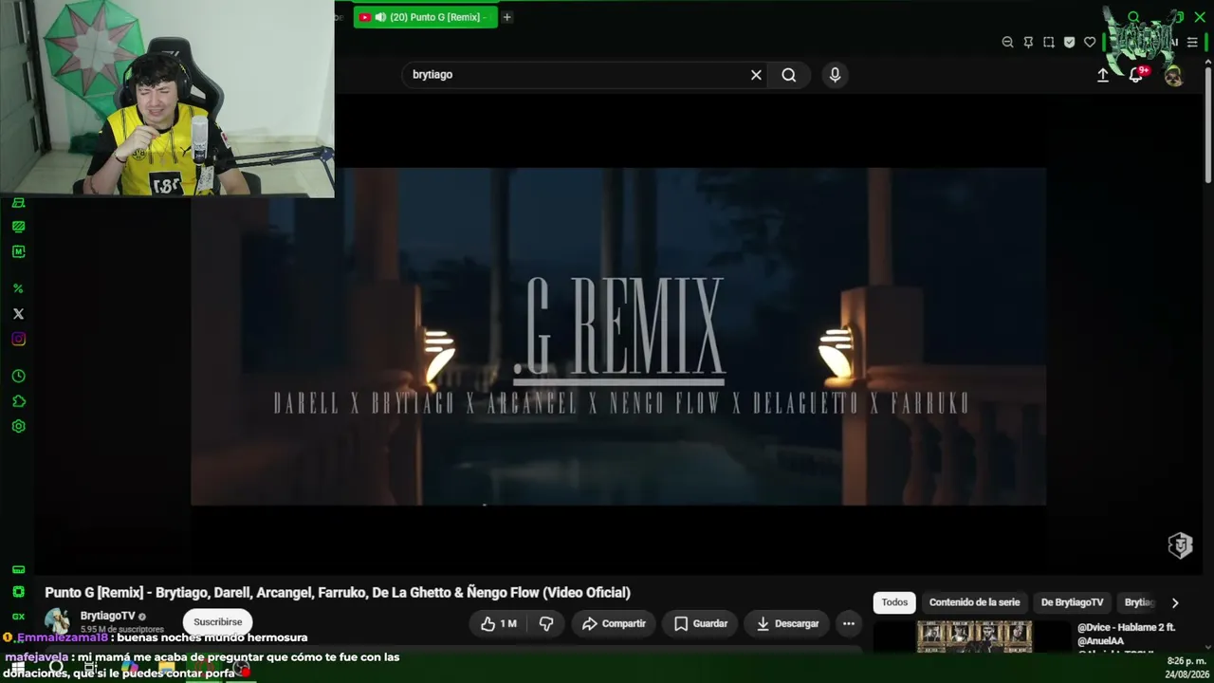Open the browser easy setup sliders icon
Screen dimensions: 1214x683
click(x=1192, y=42)
